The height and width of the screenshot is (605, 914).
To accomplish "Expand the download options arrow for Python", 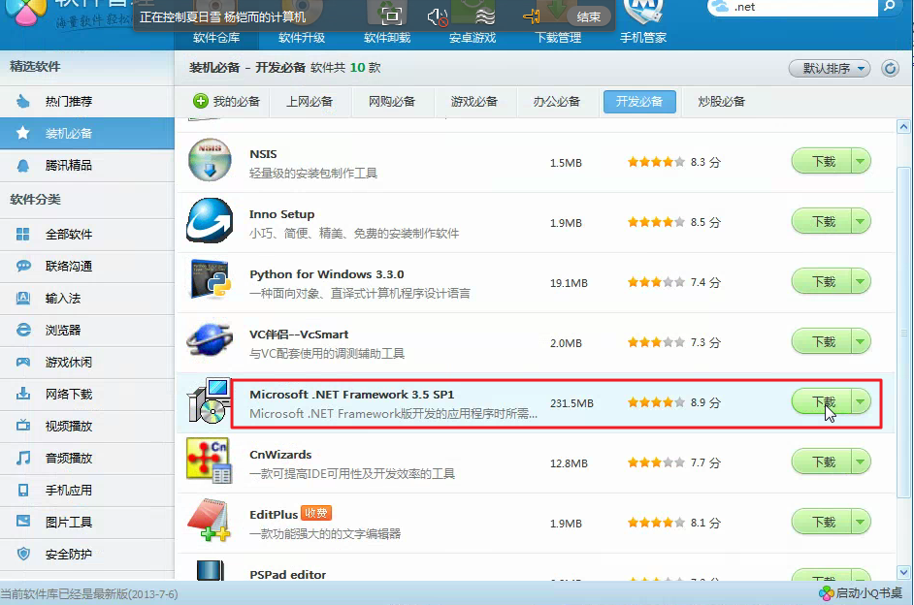I will (861, 281).
